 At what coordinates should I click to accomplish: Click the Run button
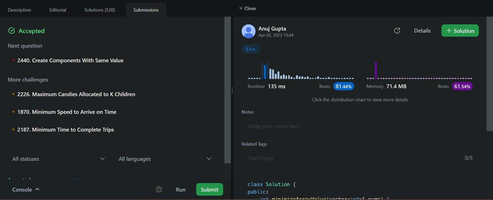[181, 189]
